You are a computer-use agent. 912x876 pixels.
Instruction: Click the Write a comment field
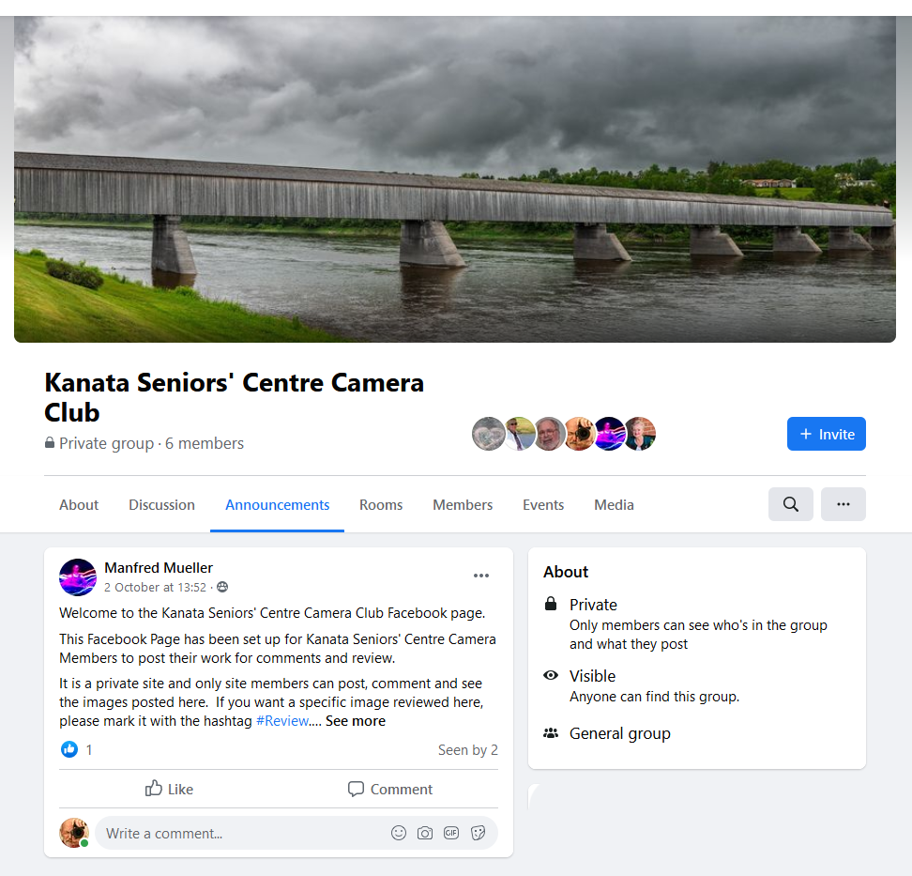(241, 833)
